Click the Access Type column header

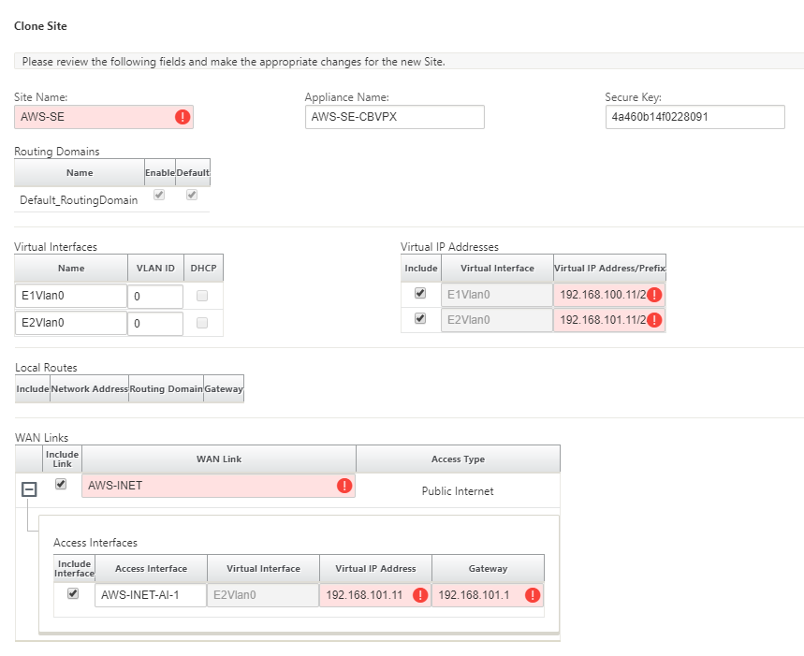coord(458,459)
